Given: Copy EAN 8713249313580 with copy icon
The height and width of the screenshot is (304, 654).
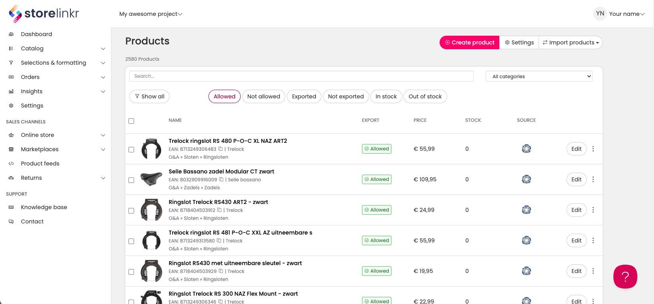Looking at the screenshot, I should (219, 241).
